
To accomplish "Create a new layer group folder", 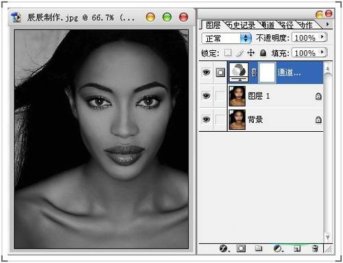I will click(x=259, y=249).
